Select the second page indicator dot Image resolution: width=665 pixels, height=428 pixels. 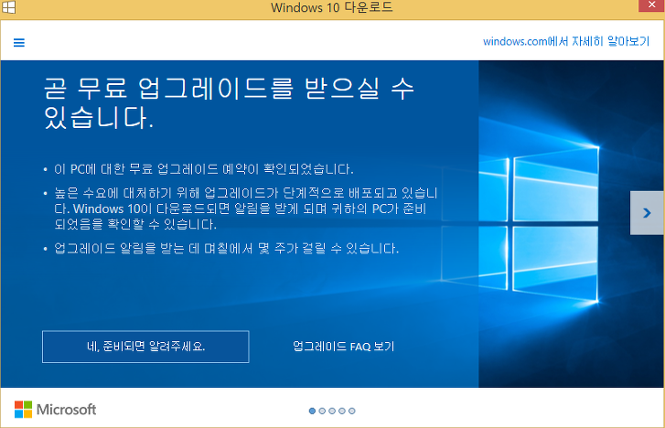coord(322,411)
